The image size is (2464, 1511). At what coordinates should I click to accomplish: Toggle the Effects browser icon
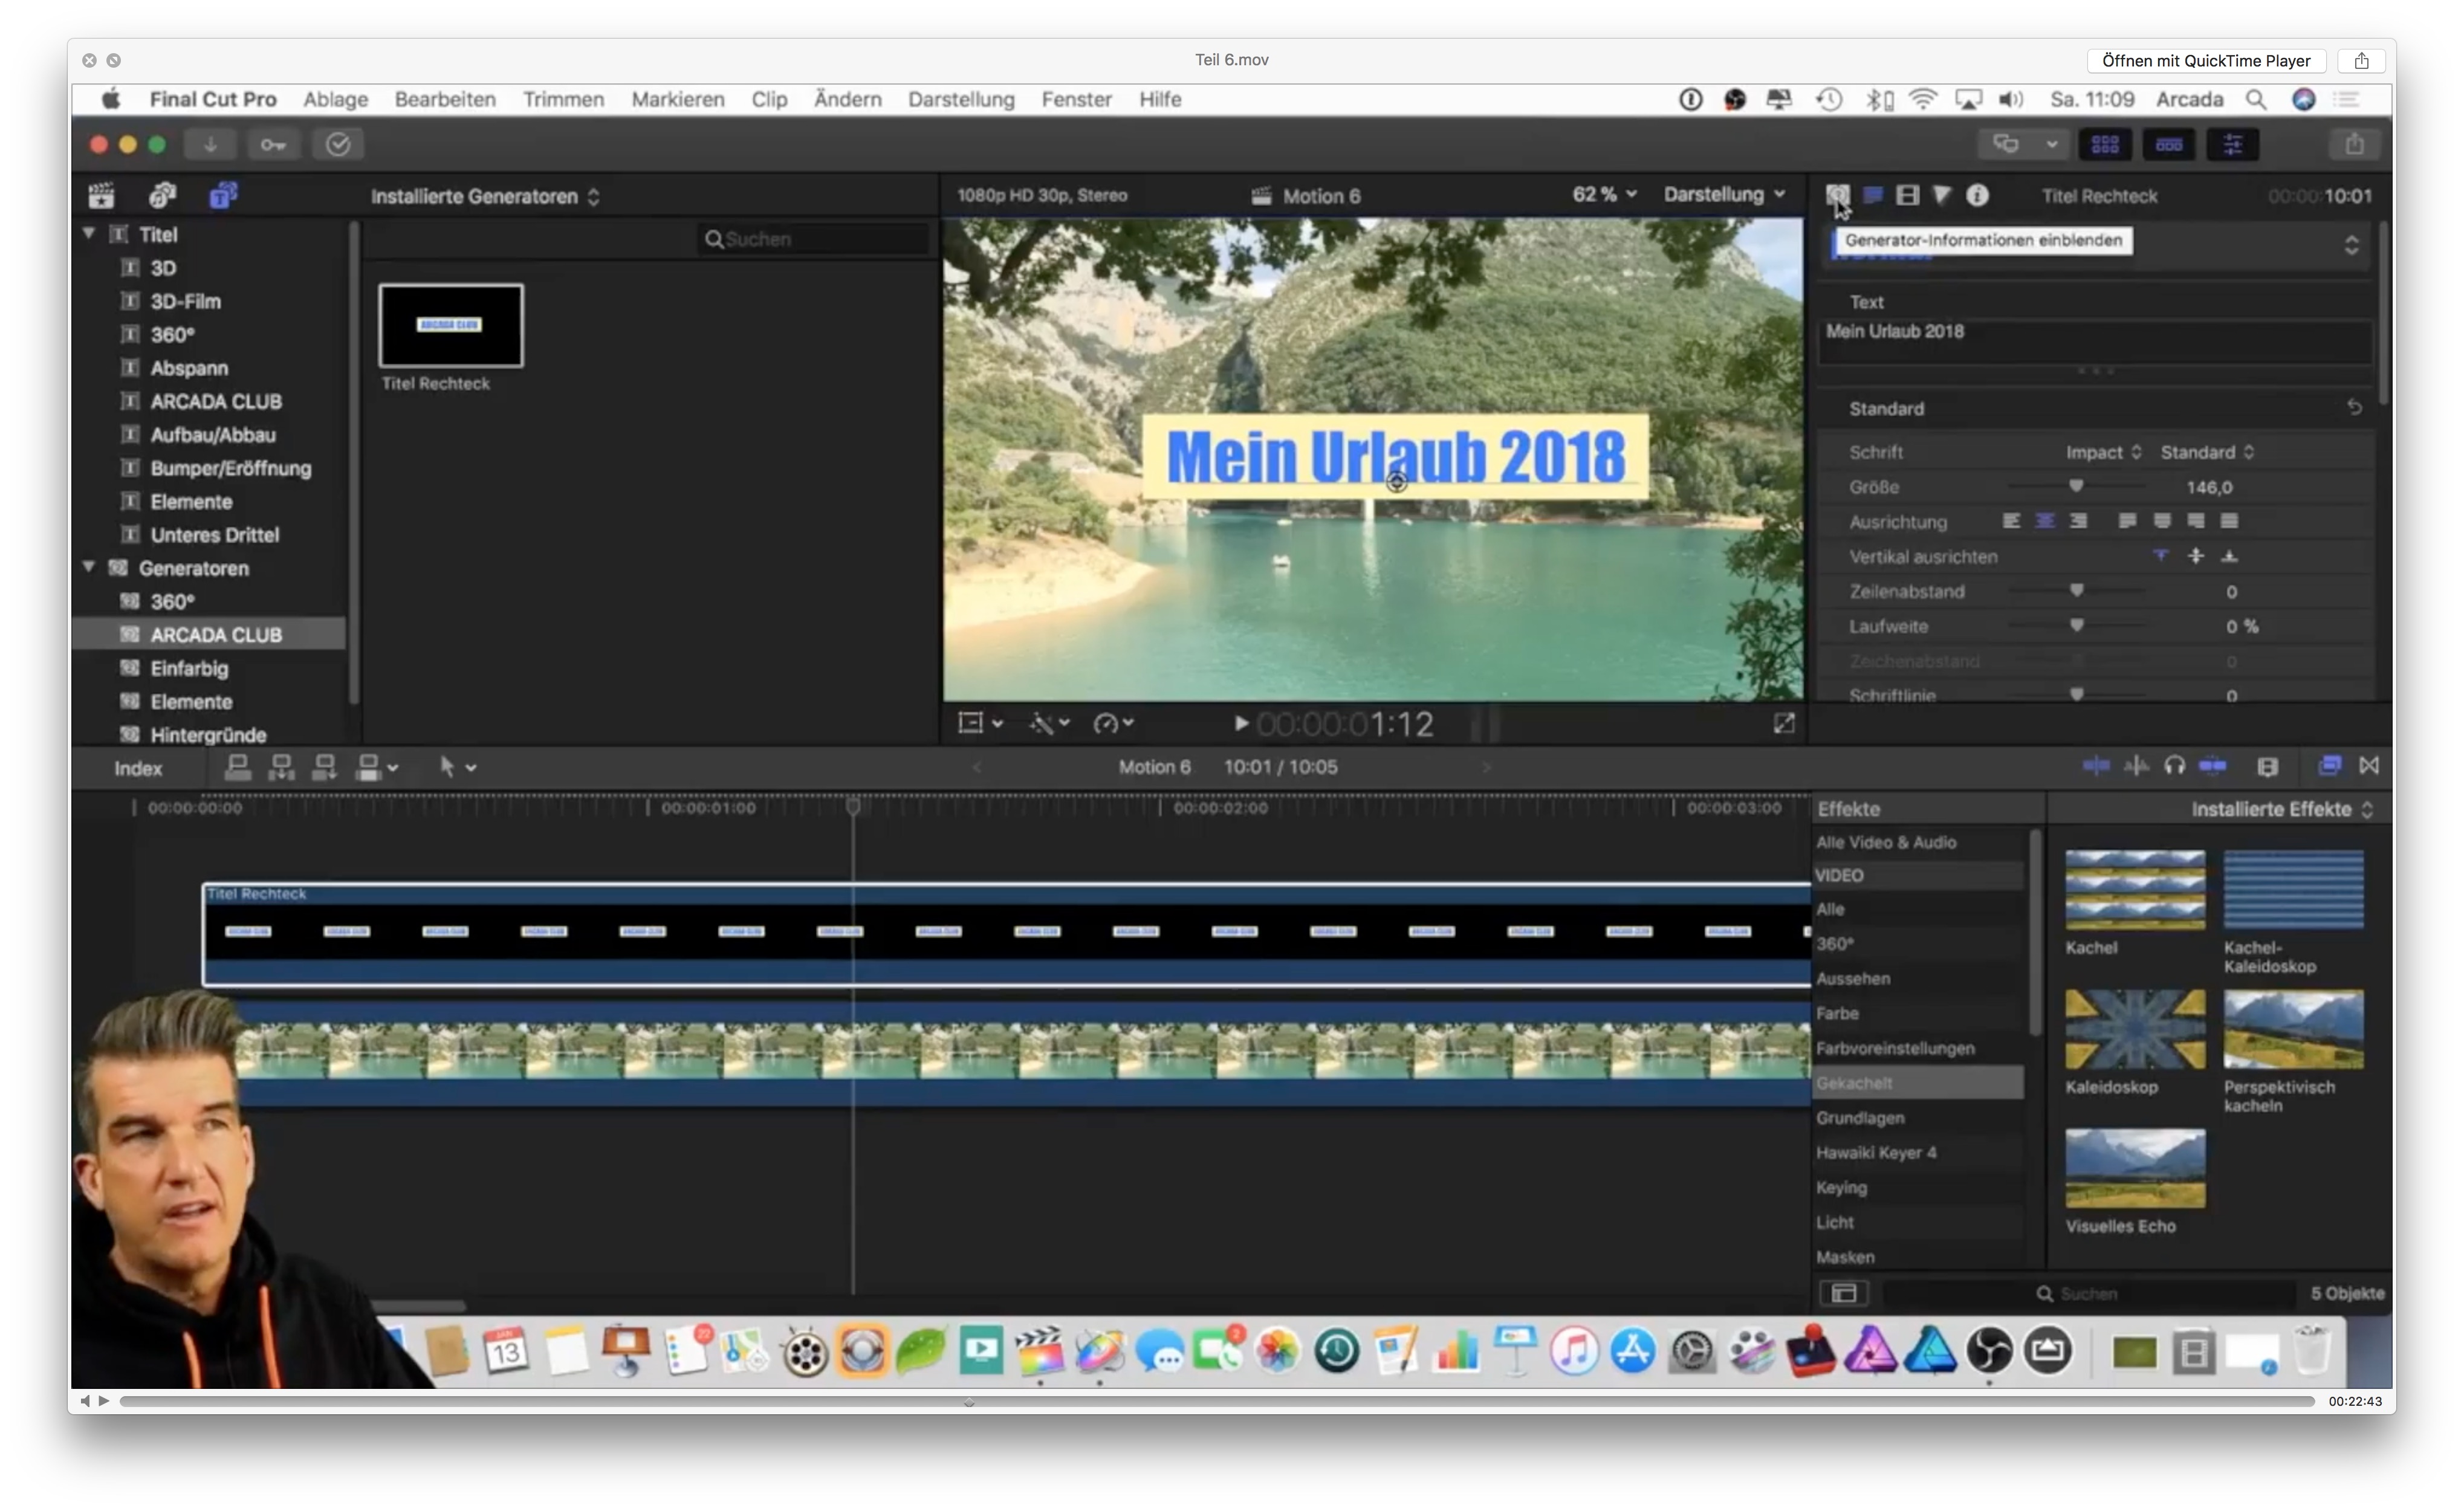2329,766
